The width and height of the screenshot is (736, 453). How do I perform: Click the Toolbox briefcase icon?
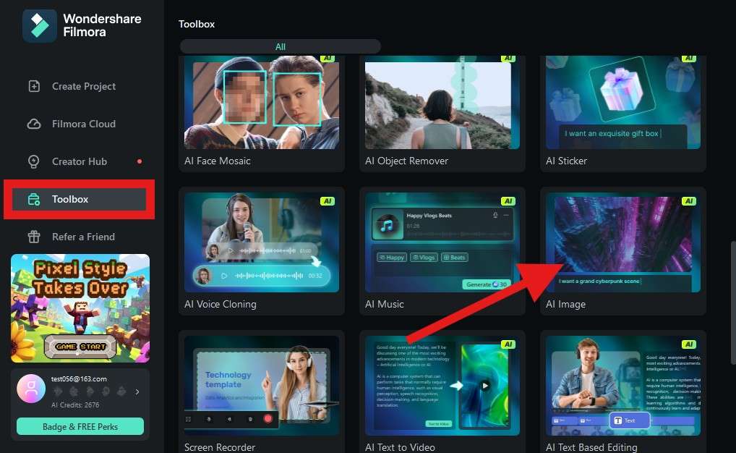[34, 199]
